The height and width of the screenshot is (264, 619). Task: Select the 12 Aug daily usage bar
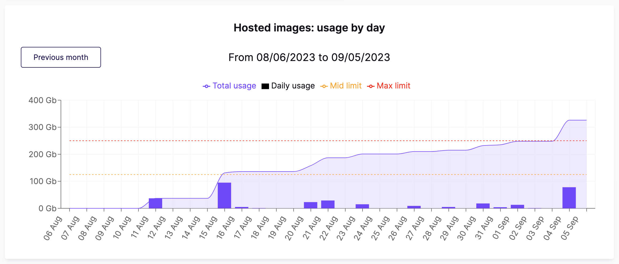pos(155,203)
